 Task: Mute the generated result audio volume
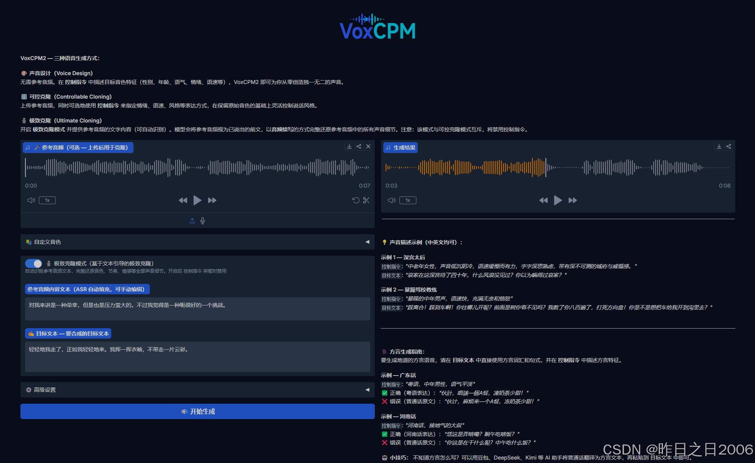pos(391,200)
